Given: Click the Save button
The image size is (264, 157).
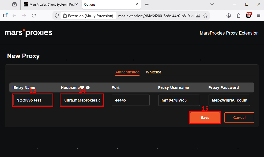Looking at the screenshot, I should tap(205, 118).
